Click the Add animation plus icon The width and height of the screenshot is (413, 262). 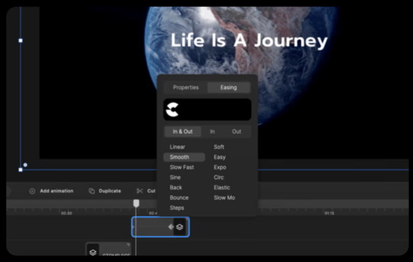click(x=32, y=191)
